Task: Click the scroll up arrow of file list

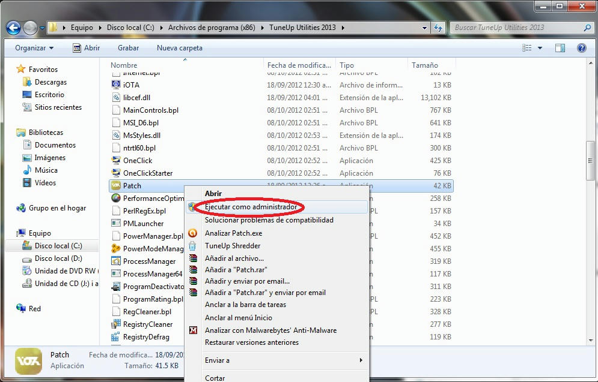Action: click(x=590, y=63)
